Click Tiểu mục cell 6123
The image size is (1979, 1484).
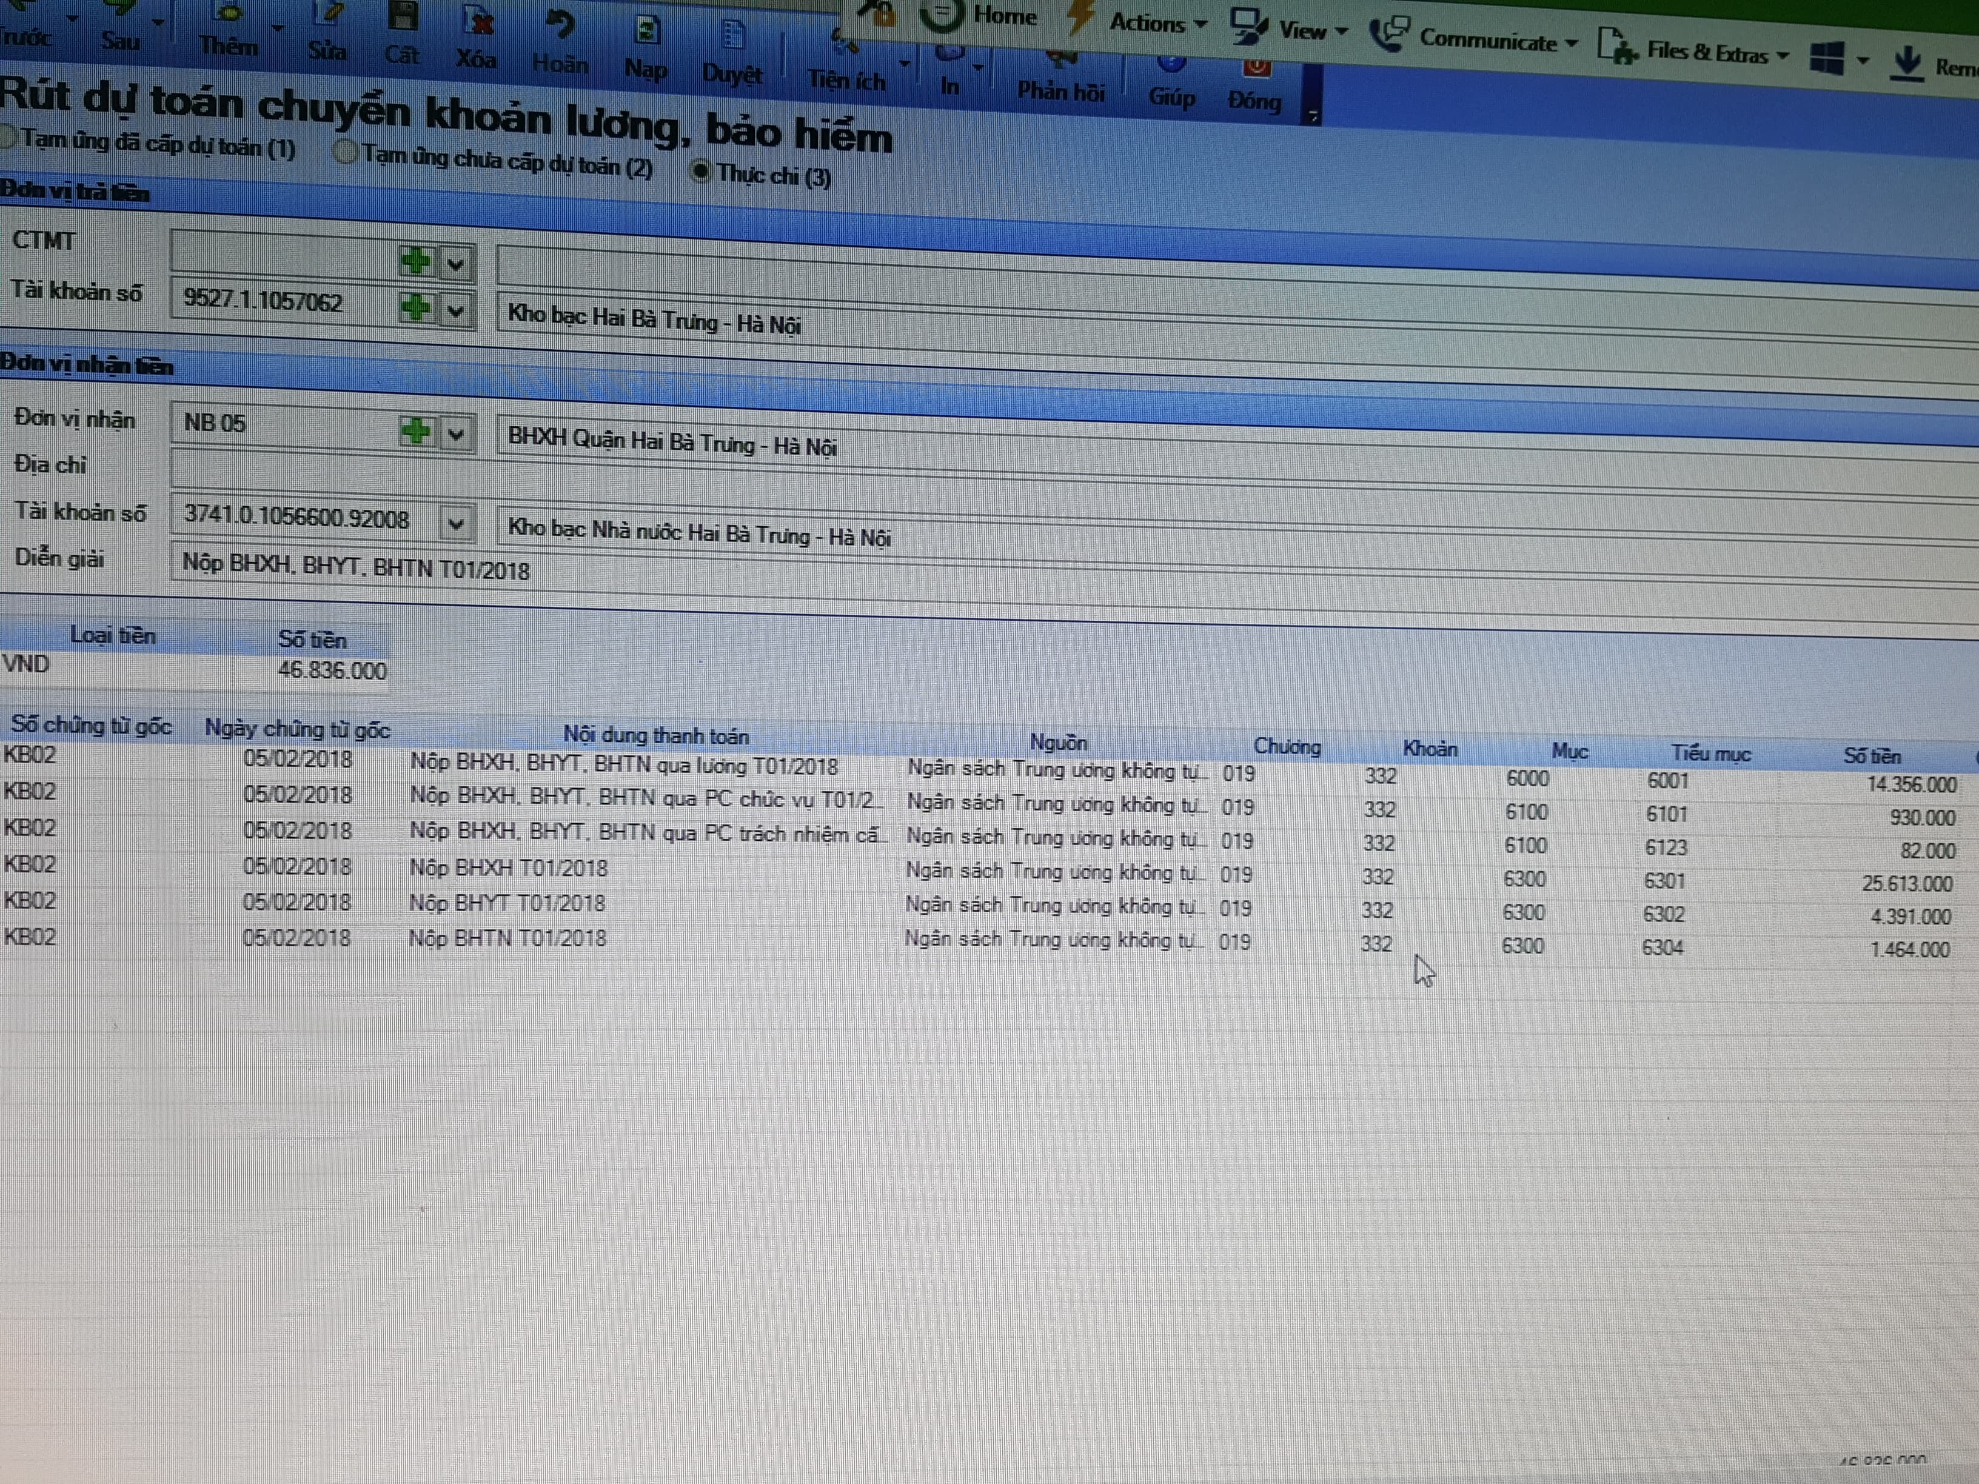pyautogui.click(x=1666, y=847)
